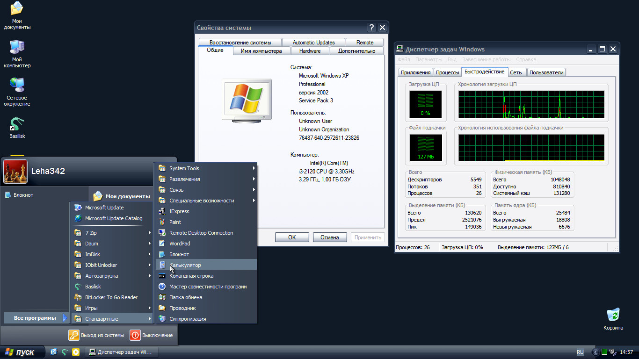Launch the Basilisk desktop shortcut
This screenshot has height=359, width=639.
point(17,128)
